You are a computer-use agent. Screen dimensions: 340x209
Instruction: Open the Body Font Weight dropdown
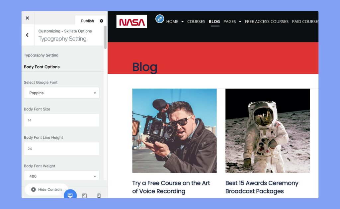click(61, 176)
